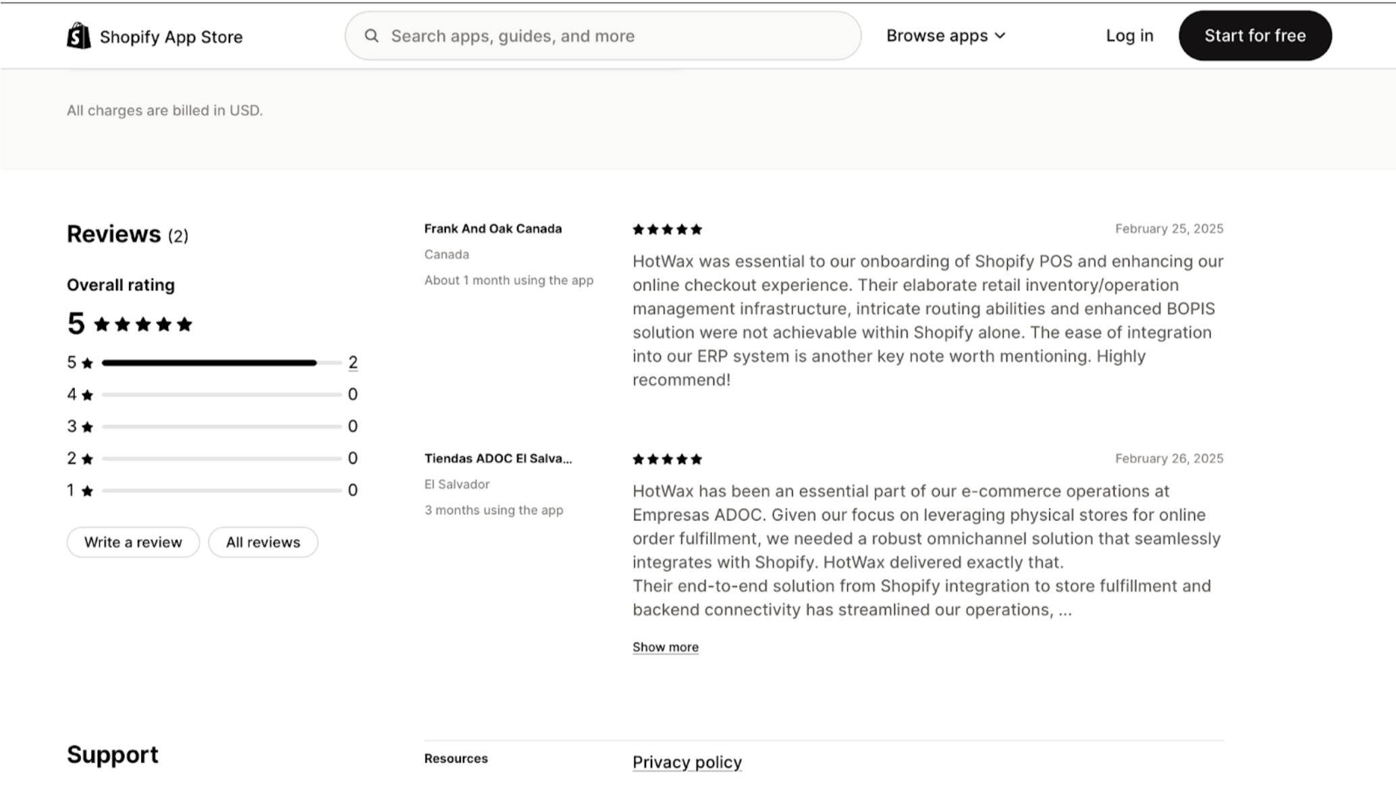Click the Browse apps chevron arrow
The image size is (1396, 791).
click(1000, 36)
